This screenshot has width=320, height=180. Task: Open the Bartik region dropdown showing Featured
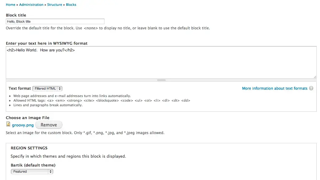pyautogui.click(x=32, y=171)
